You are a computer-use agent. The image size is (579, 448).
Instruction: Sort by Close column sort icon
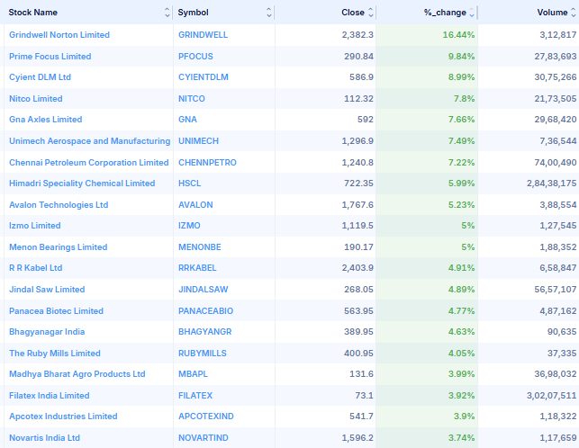pos(371,13)
